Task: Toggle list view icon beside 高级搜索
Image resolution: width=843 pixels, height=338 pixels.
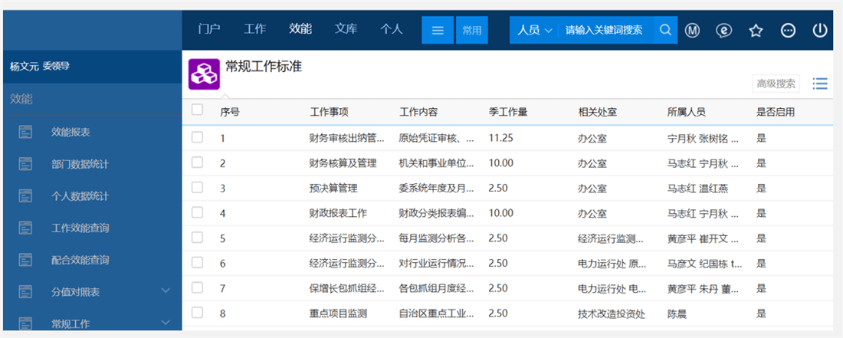Action: [x=819, y=84]
